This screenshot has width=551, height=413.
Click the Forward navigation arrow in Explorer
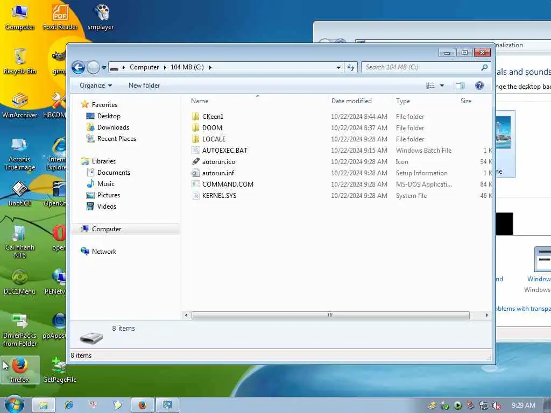pyautogui.click(x=93, y=67)
